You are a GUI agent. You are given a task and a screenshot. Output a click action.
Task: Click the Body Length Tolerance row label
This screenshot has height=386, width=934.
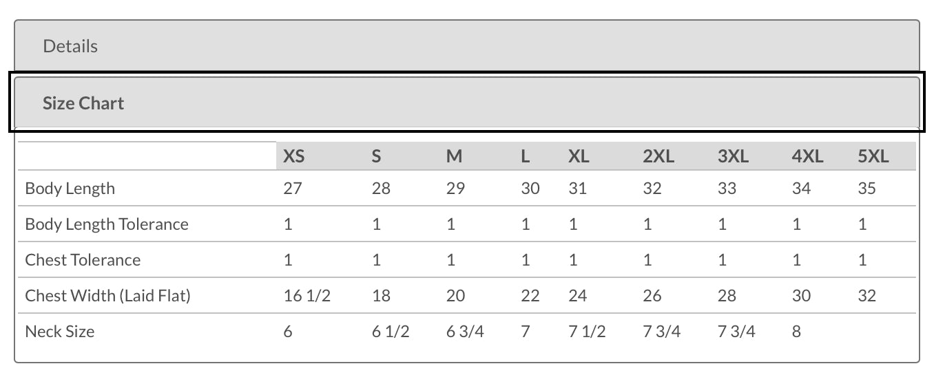[107, 224]
